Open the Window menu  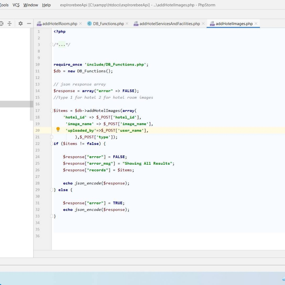pyautogui.click(x=30, y=5)
